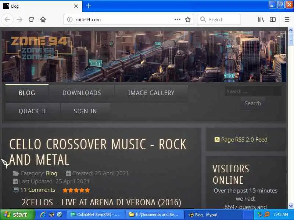The image size is (294, 220).
Task: Switch to E:\Documents and Se... taskbar window
Action: pyautogui.click(x=154, y=214)
